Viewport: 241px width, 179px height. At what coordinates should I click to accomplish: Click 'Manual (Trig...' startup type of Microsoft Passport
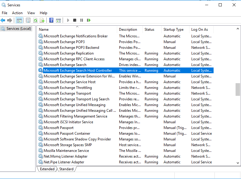tap(175, 128)
